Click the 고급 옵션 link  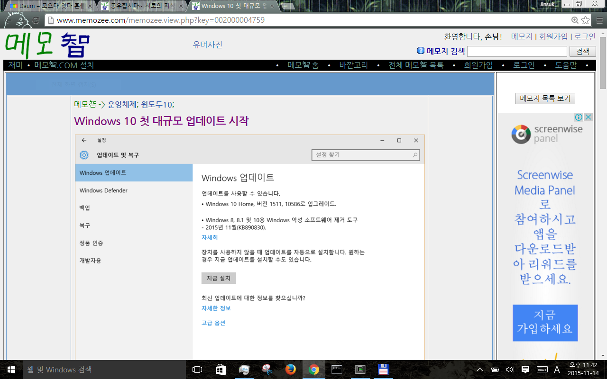(213, 323)
